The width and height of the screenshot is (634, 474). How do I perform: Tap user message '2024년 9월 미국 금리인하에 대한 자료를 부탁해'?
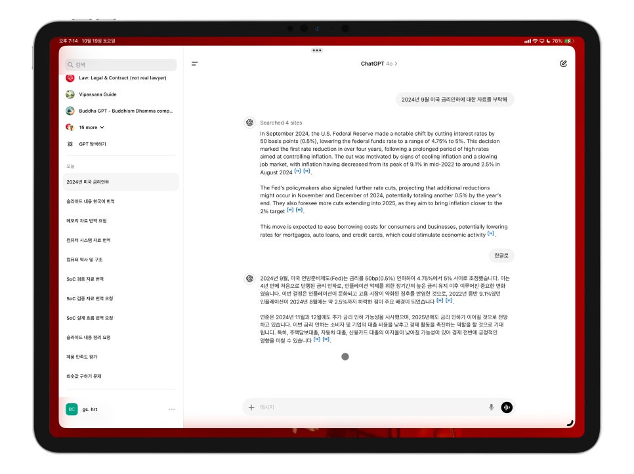tap(454, 99)
